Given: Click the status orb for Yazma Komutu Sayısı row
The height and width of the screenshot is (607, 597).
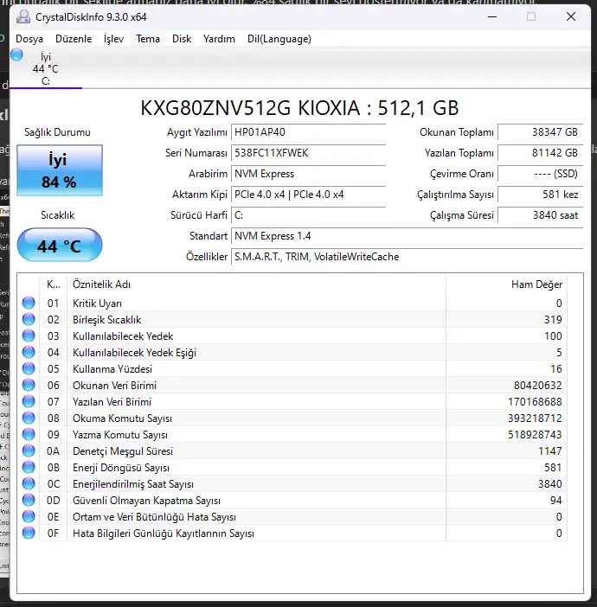Looking at the screenshot, I should (x=29, y=434).
